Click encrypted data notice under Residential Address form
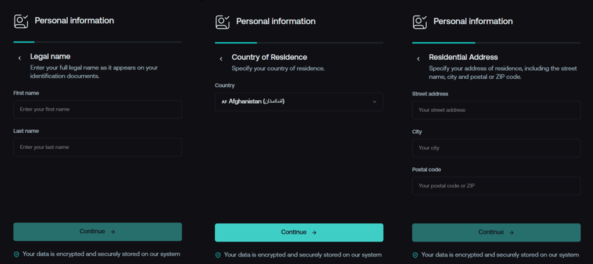This screenshot has height=264, width=593. (500, 255)
